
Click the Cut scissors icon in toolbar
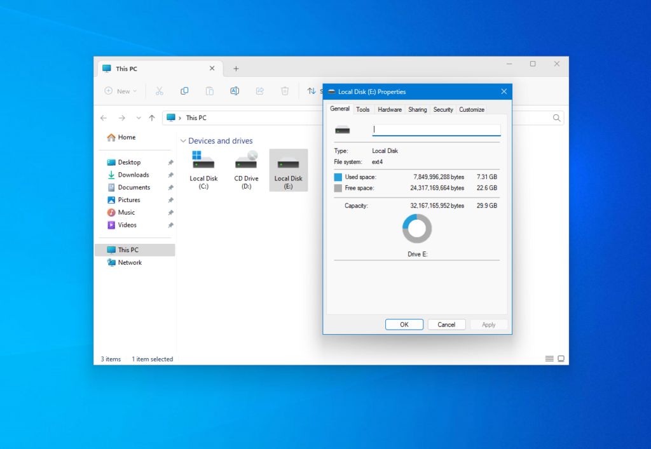coord(160,91)
